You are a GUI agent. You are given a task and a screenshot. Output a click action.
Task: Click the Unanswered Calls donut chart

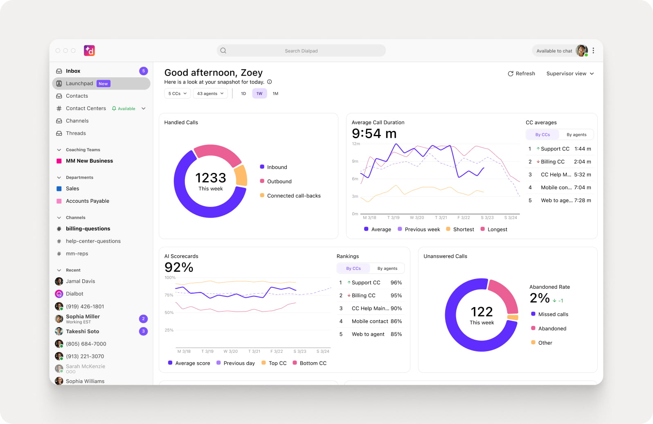pos(482,315)
